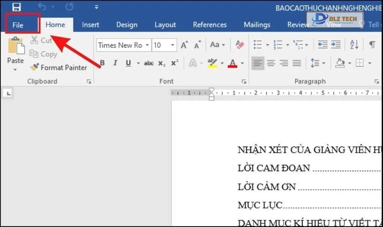383x227 pixels.
Task: Expand the font name dropdown
Action: click(146, 45)
